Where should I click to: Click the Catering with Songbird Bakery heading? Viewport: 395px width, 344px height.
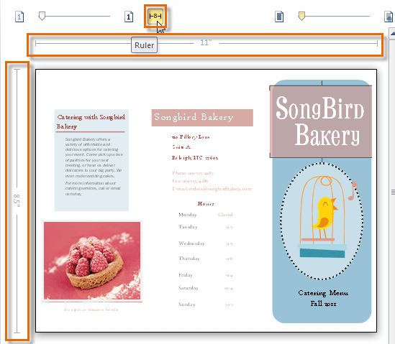[91, 121]
